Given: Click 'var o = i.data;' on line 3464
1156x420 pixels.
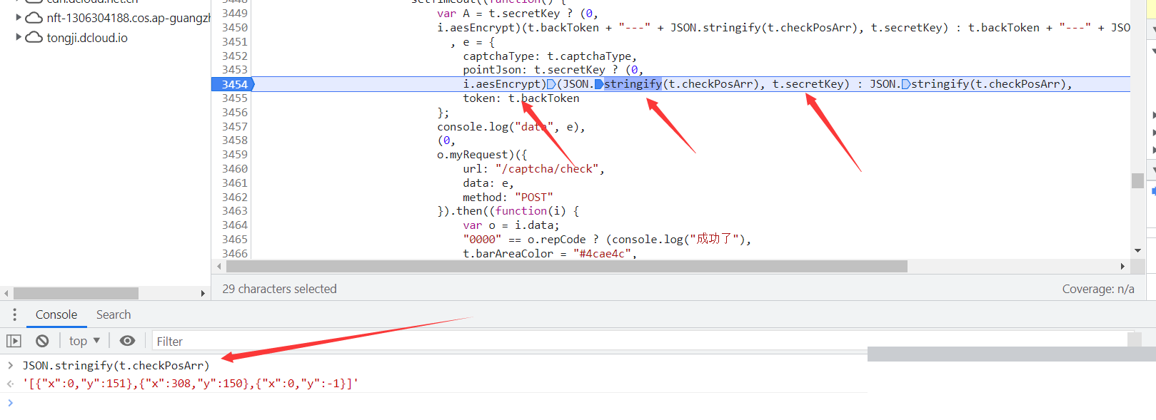Looking at the screenshot, I should tap(511, 225).
